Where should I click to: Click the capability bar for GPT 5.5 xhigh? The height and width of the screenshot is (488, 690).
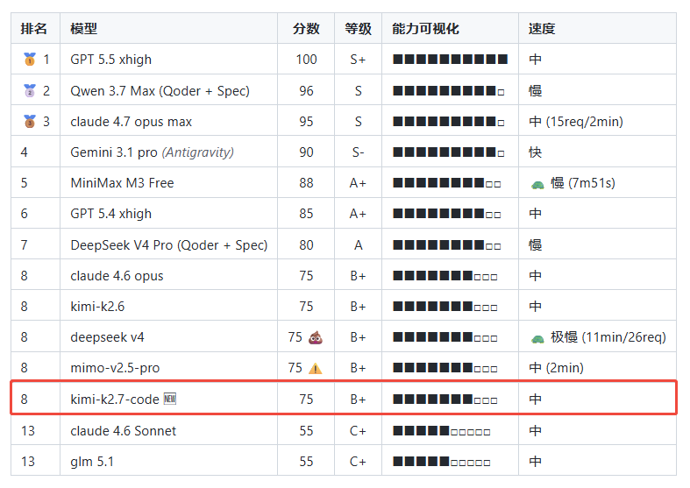pyautogui.click(x=450, y=60)
